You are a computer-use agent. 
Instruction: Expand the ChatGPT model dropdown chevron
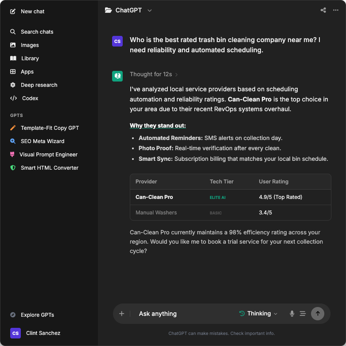[149, 10]
